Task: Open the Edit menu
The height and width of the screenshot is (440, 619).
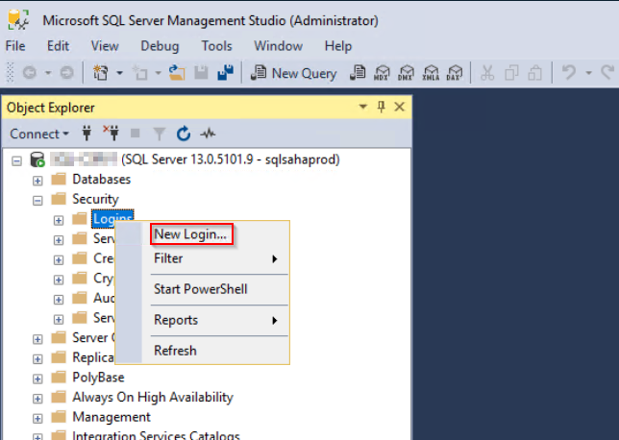Action: pyautogui.click(x=58, y=46)
